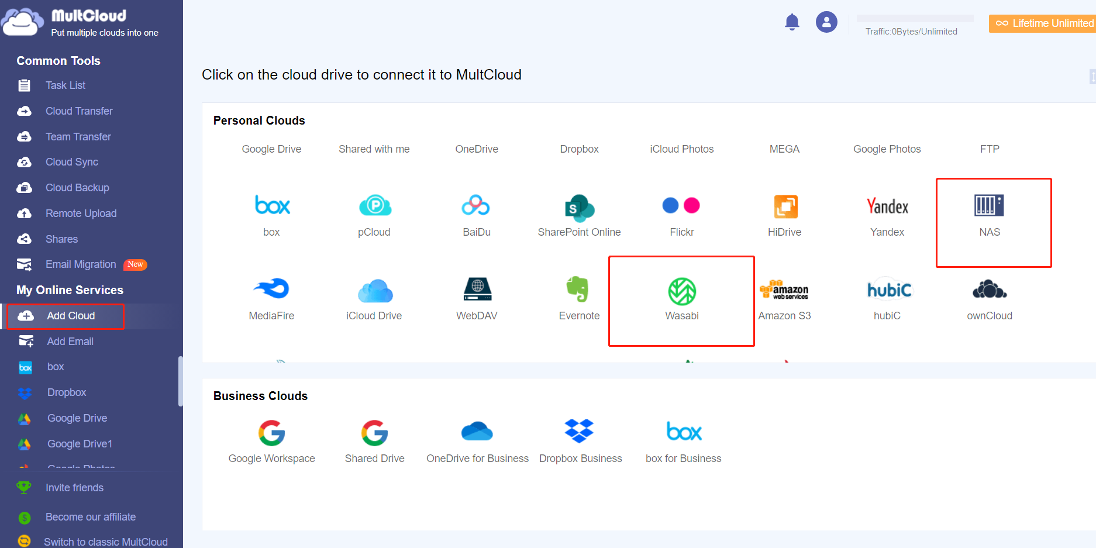Select OneDrive cloud label
This screenshot has height=548, width=1096.
point(477,149)
